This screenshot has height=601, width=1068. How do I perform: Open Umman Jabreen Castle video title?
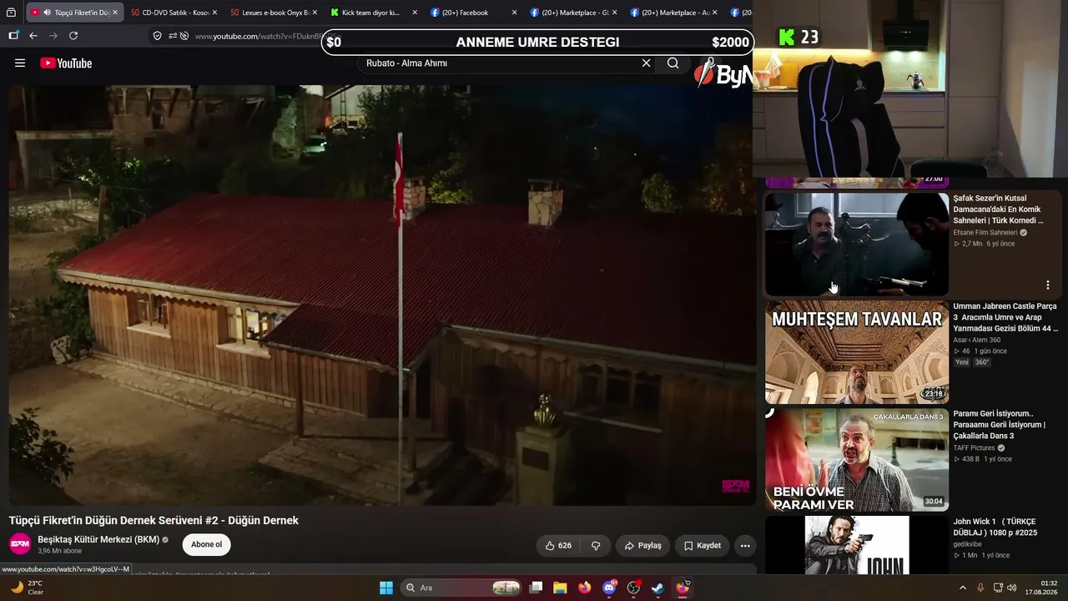pyautogui.click(x=1005, y=317)
